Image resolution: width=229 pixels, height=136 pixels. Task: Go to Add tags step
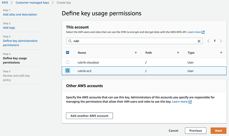[x=9, y=28]
